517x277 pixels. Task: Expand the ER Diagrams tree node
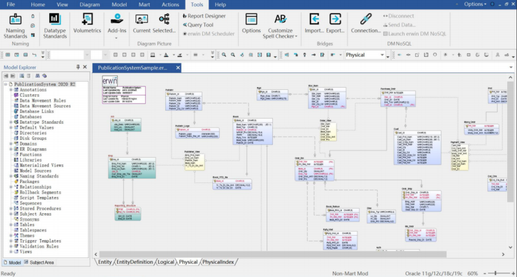[x=11, y=149]
